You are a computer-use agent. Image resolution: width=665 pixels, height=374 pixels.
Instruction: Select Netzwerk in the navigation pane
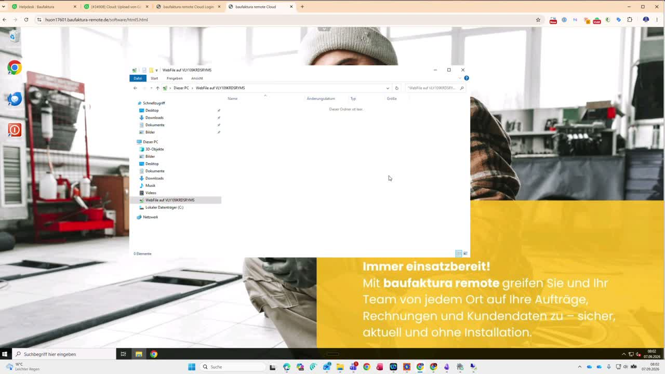(150, 217)
